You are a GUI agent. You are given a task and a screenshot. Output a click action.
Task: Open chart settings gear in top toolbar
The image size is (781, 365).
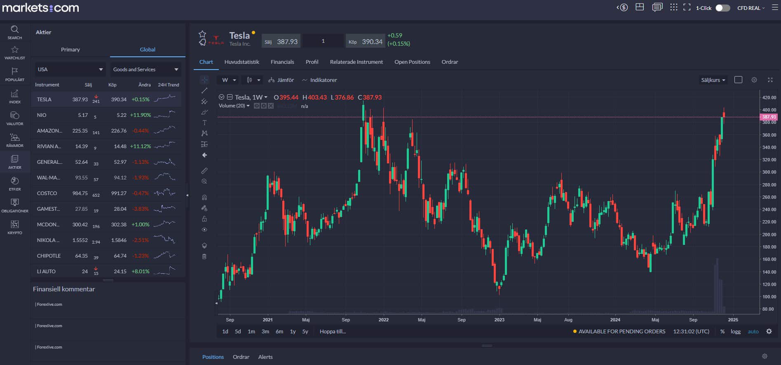click(754, 80)
